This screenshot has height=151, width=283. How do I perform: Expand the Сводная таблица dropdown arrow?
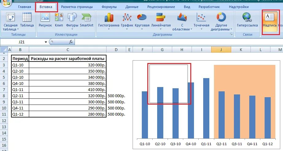(x=18, y=29)
